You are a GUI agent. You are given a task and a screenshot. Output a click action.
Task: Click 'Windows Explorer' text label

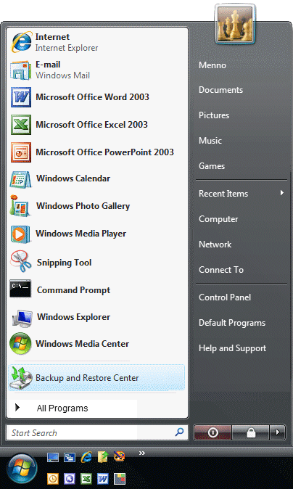[x=73, y=317]
